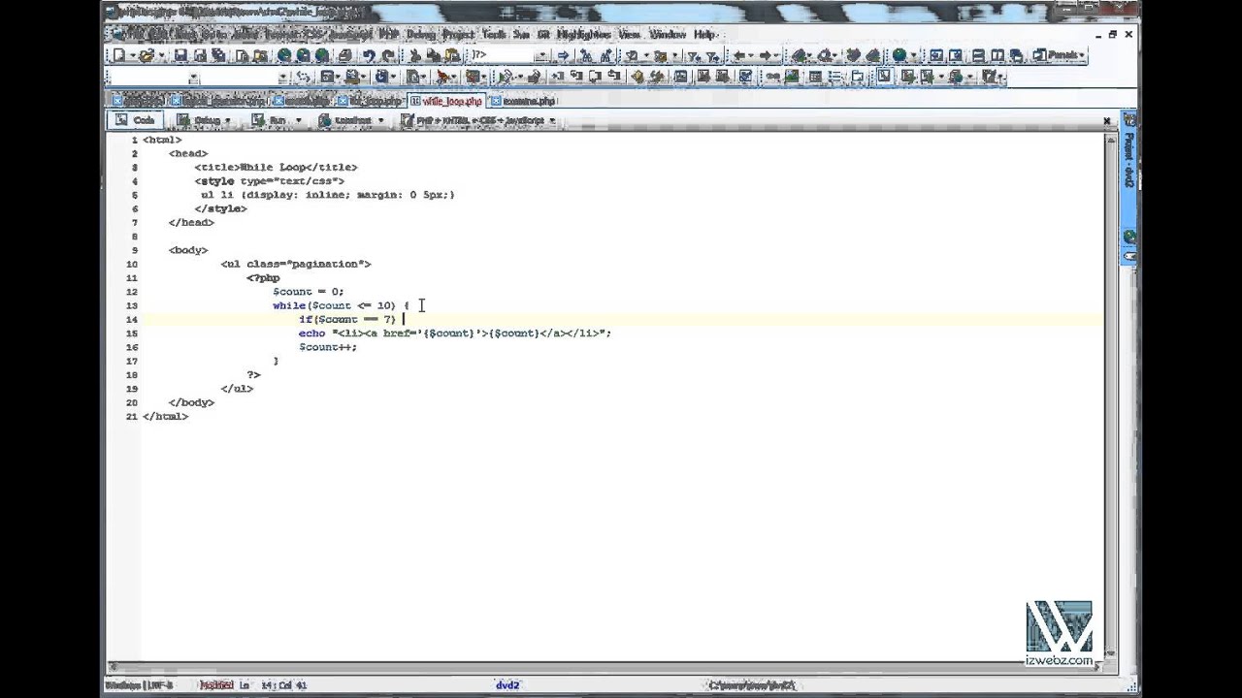Click the split vertical view icon
Viewport: 1242px width, 698px height.
pyautogui.click(x=997, y=55)
